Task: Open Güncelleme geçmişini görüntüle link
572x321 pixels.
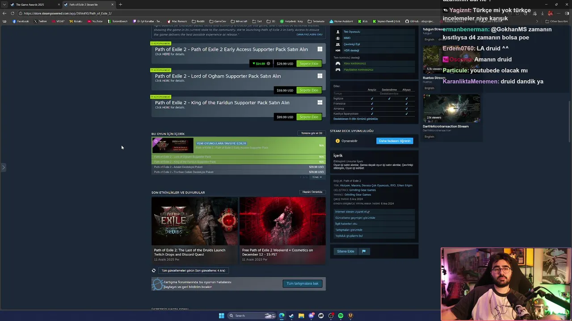Action: [355, 218]
